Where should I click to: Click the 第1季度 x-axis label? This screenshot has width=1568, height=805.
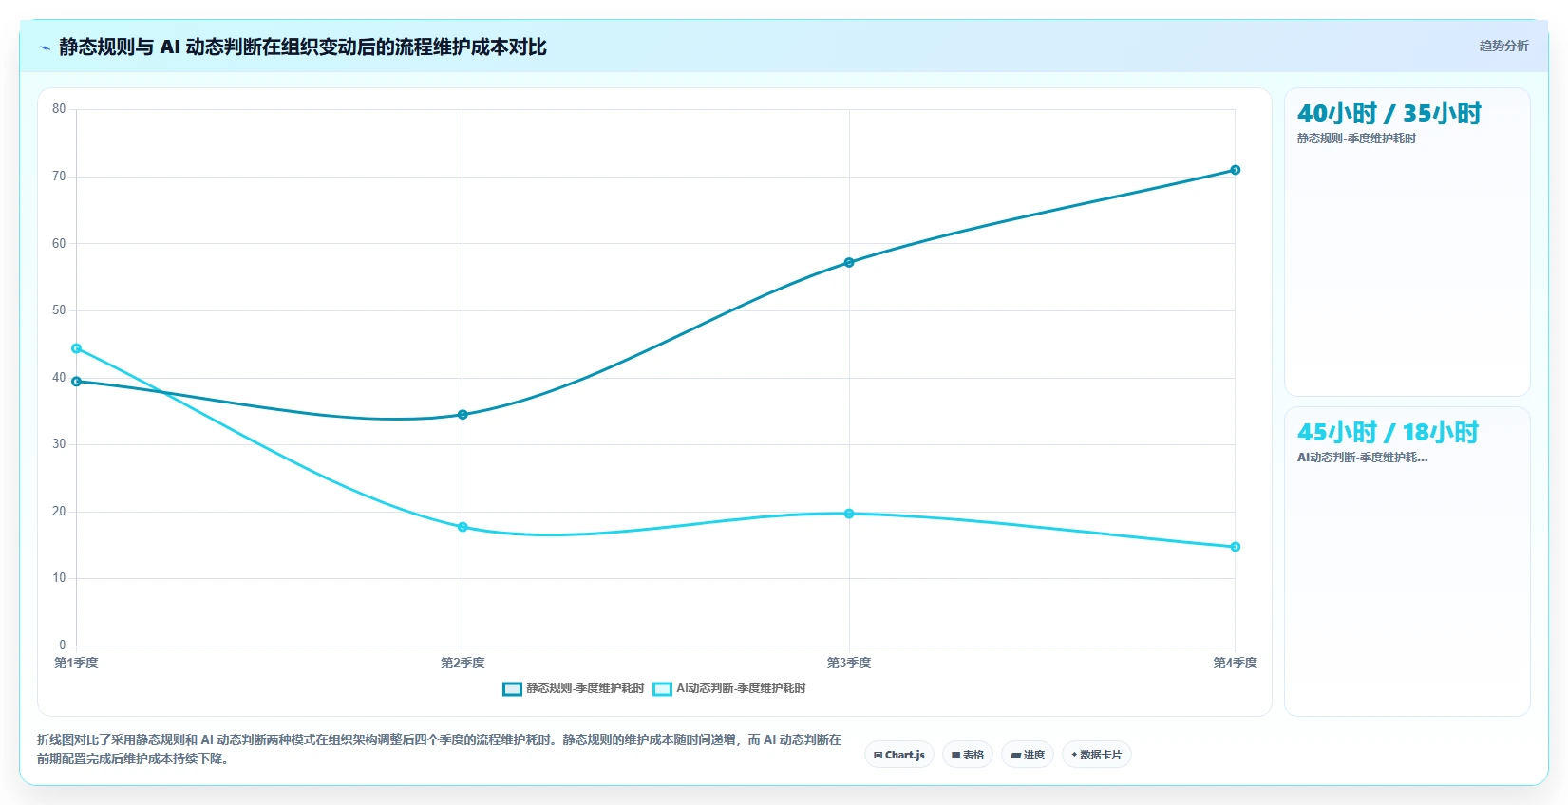(x=76, y=663)
